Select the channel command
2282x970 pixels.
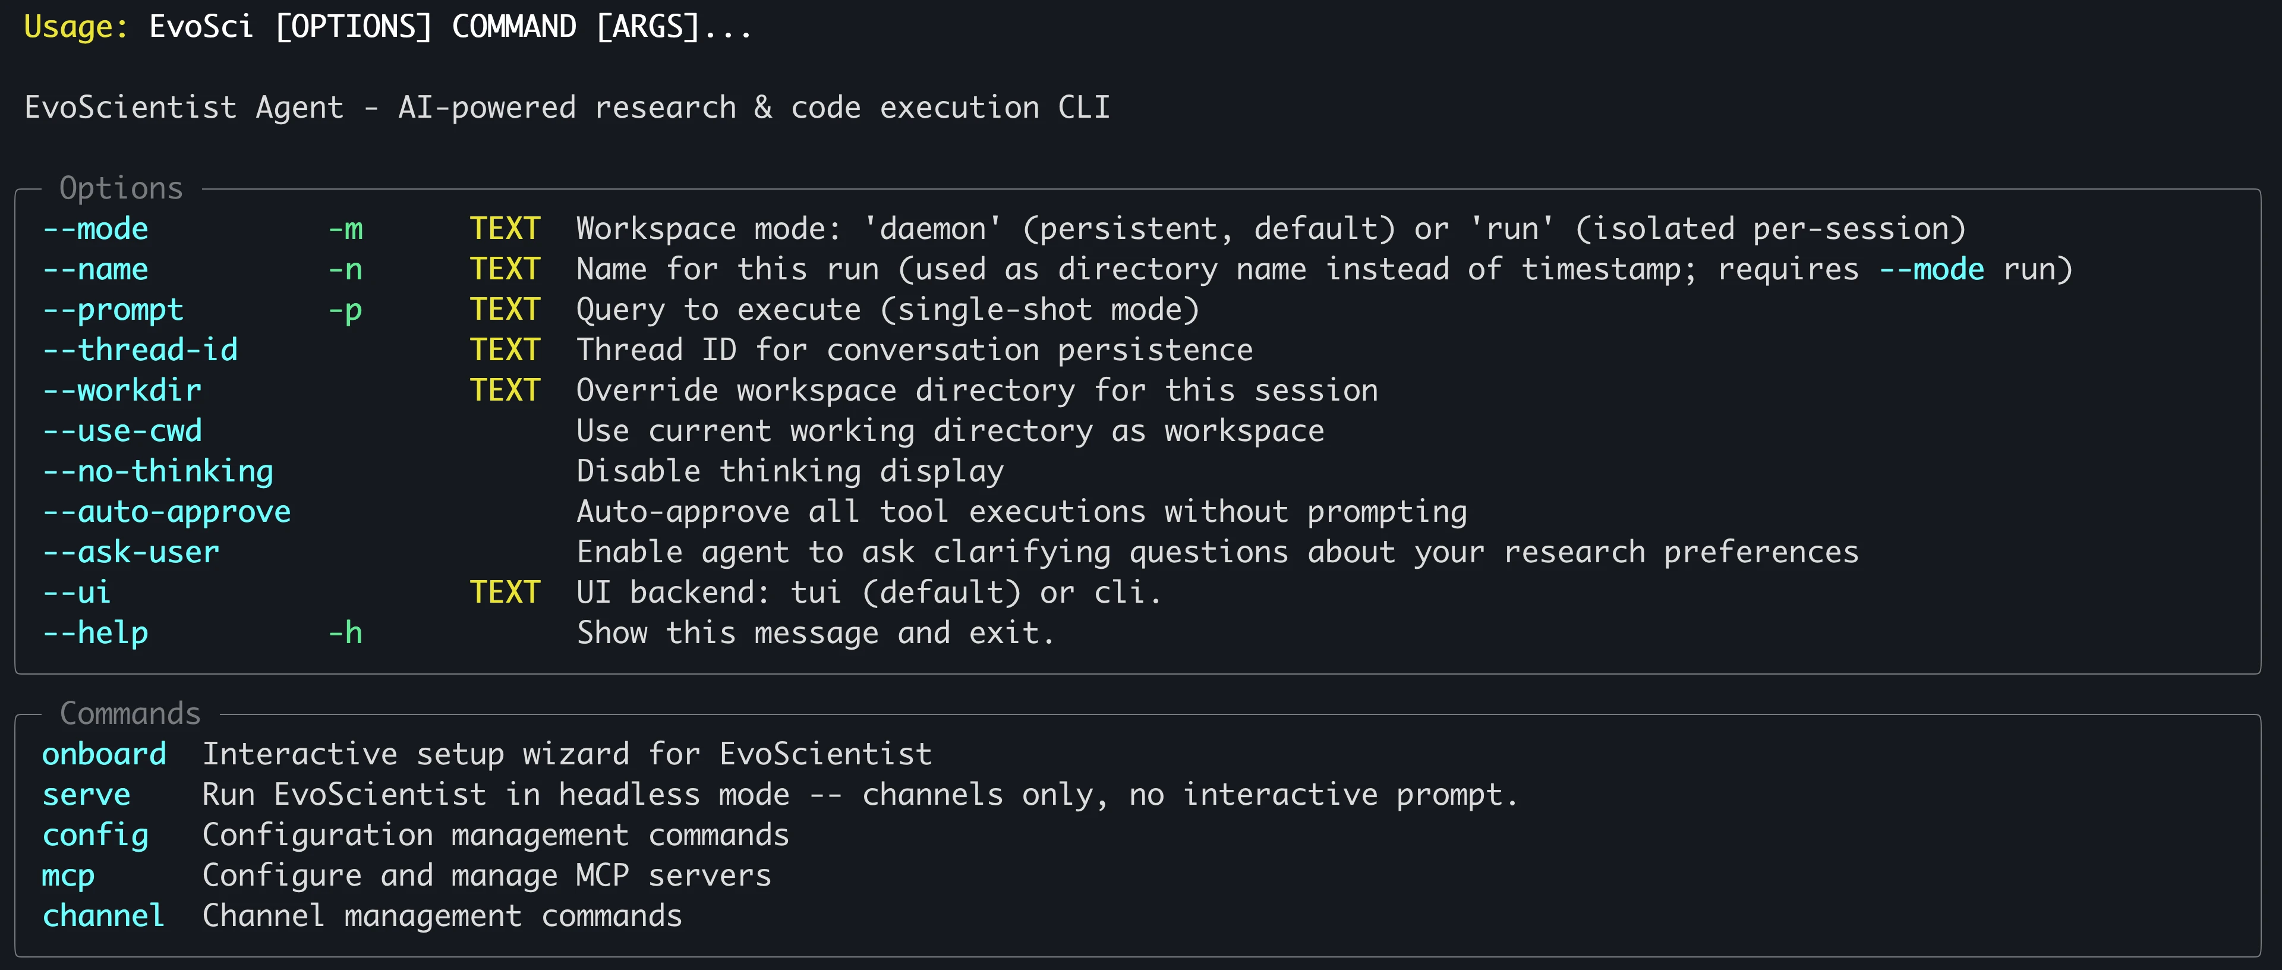tap(105, 916)
